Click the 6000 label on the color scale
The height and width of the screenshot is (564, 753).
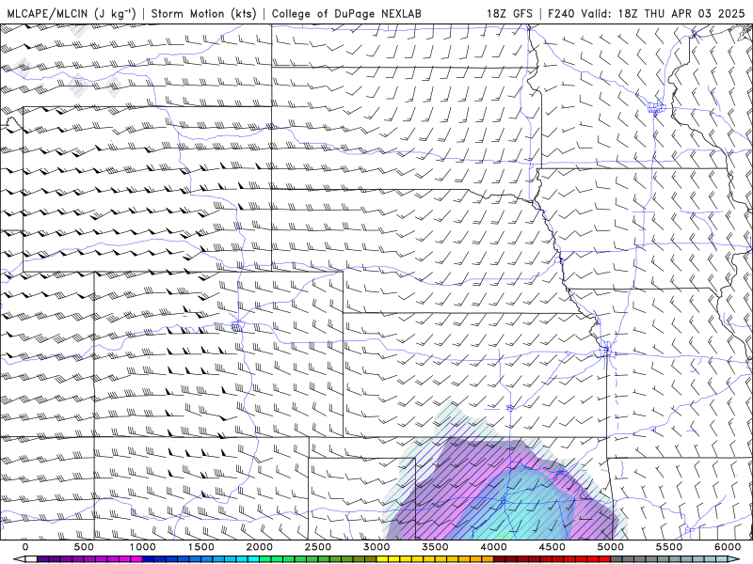click(x=728, y=547)
